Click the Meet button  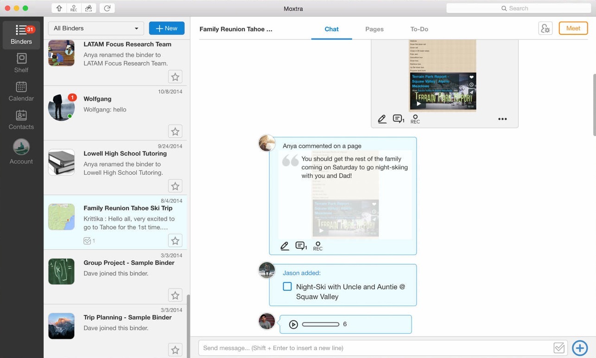click(x=573, y=28)
